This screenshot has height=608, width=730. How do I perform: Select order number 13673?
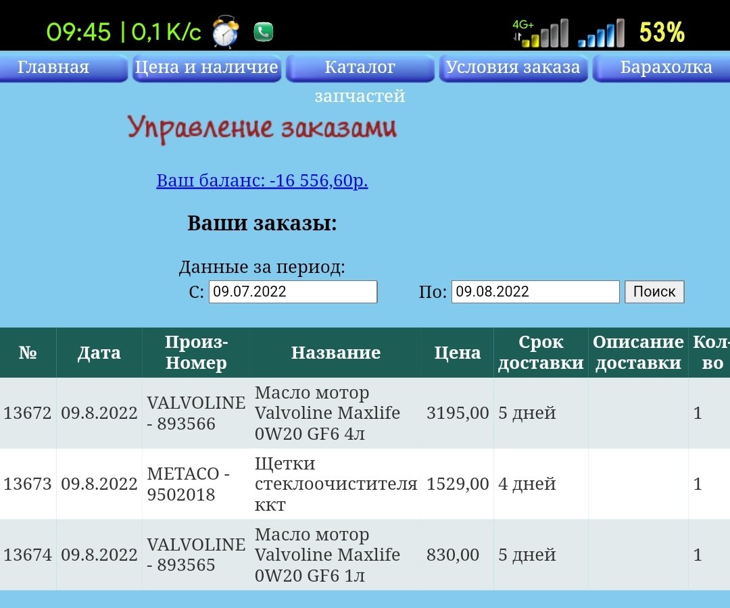tap(28, 484)
